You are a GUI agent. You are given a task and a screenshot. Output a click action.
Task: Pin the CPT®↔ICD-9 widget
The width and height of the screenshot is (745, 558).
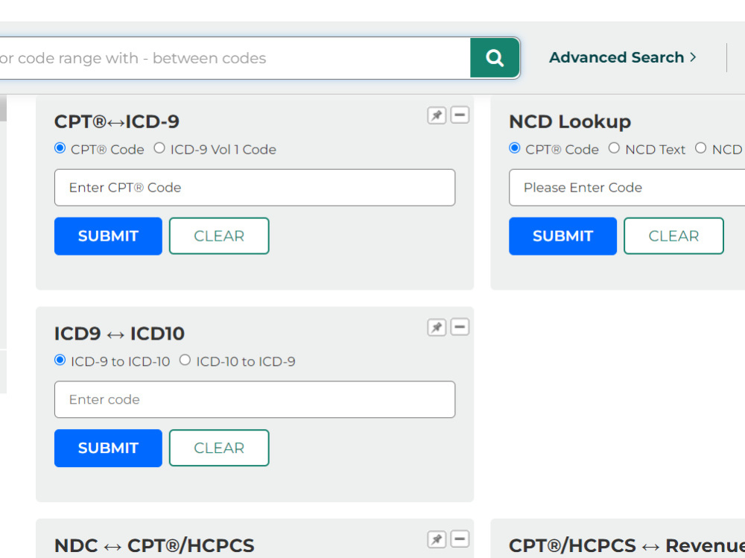tap(437, 115)
